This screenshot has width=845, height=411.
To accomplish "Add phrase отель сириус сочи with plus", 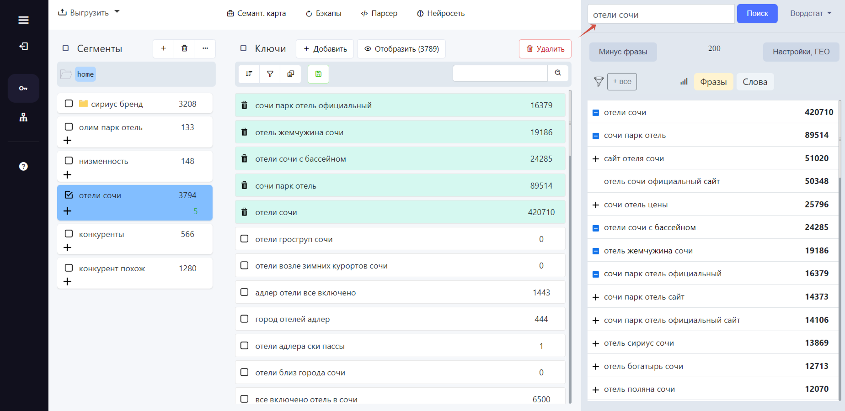I will pyautogui.click(x=596, y=343).
